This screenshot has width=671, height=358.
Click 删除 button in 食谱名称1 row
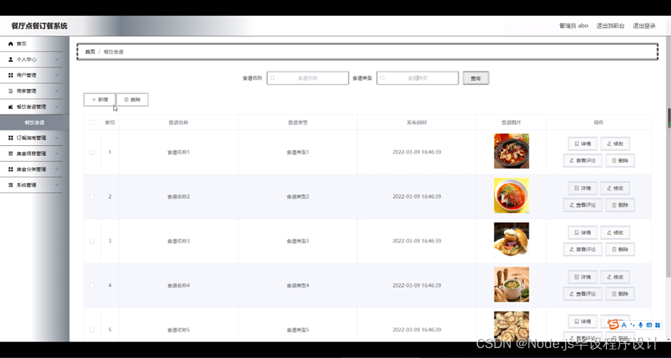[x=620, y=161]
